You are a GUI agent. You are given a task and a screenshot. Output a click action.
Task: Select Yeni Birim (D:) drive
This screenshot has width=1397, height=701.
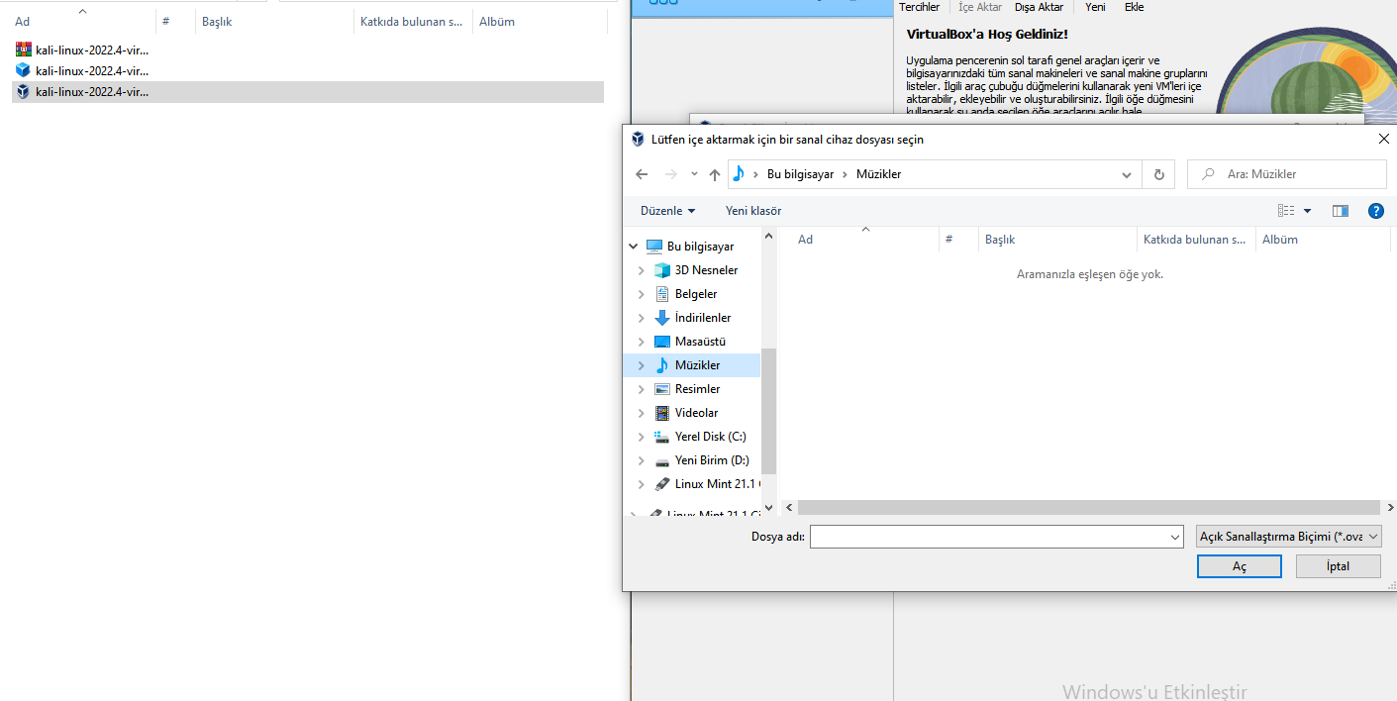(x=712, y=460)
